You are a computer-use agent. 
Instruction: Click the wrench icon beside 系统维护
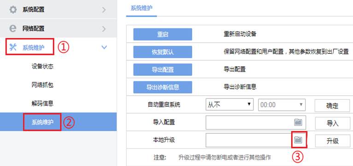tap(13, 47)
